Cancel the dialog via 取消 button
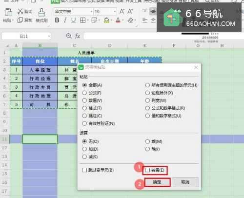 pos(185,182)
